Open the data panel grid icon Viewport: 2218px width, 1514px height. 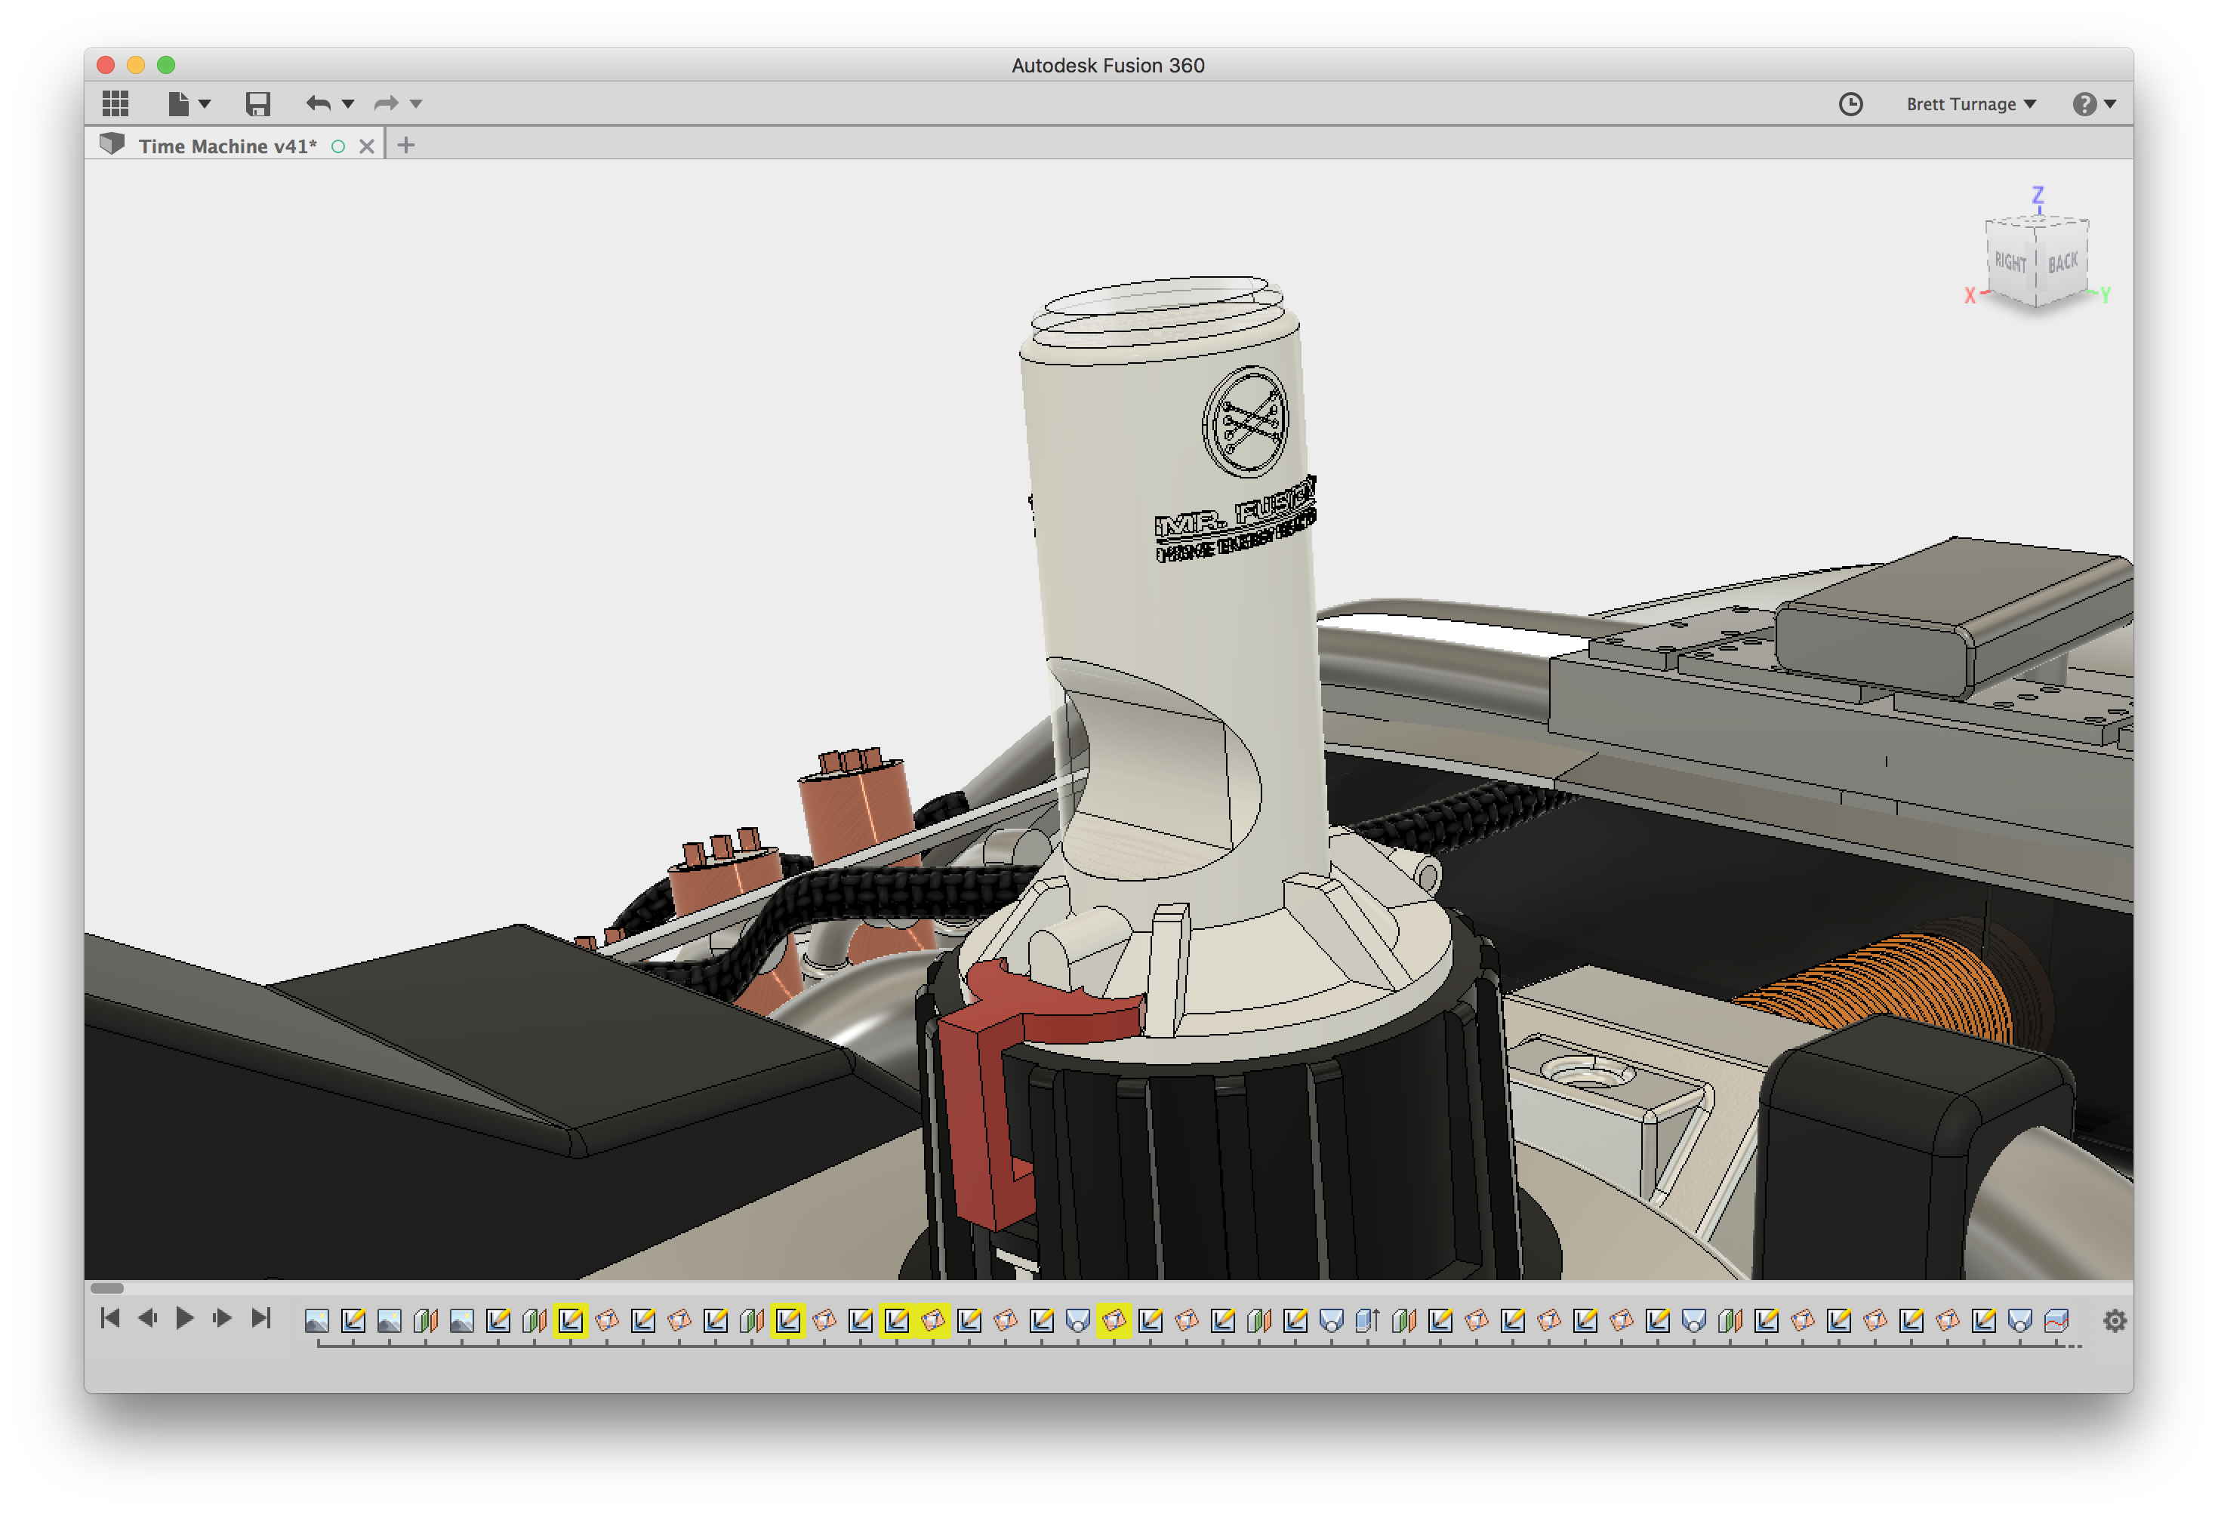tap(116, 103)
